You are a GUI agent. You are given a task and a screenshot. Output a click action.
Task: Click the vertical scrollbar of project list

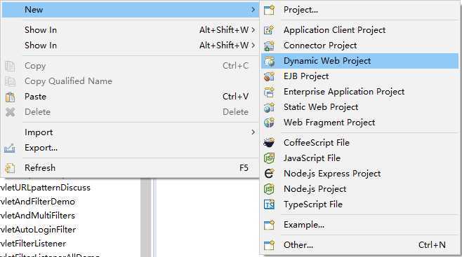[145, 217]
